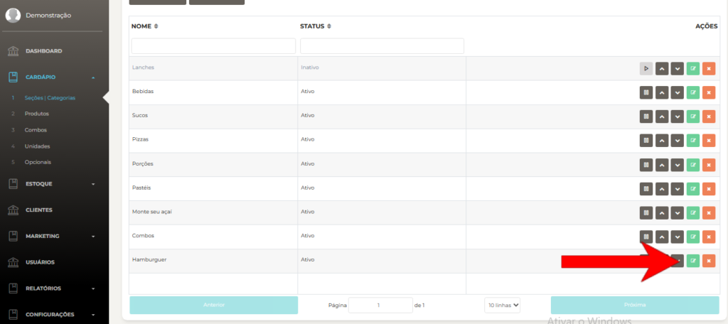
Task: Move the Pizzas category up
Action: (x=662, y=140)
